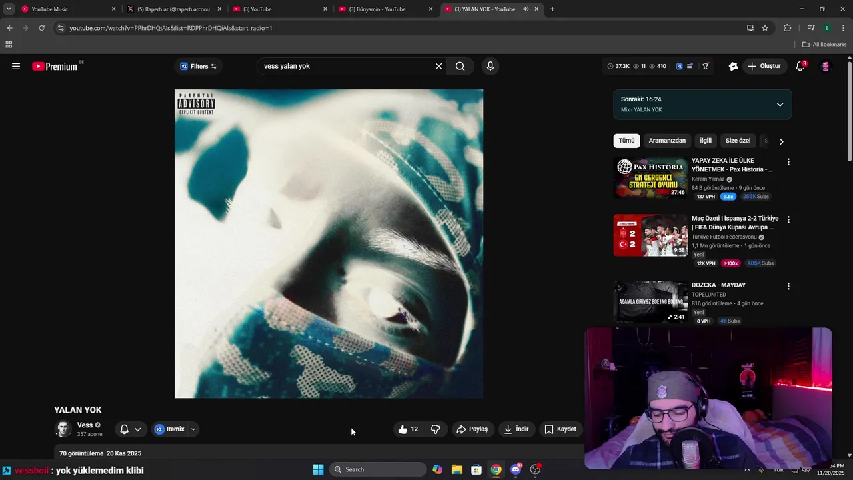
Task: Go back to previous page in Chrome
Action: [x=9, y=28]
